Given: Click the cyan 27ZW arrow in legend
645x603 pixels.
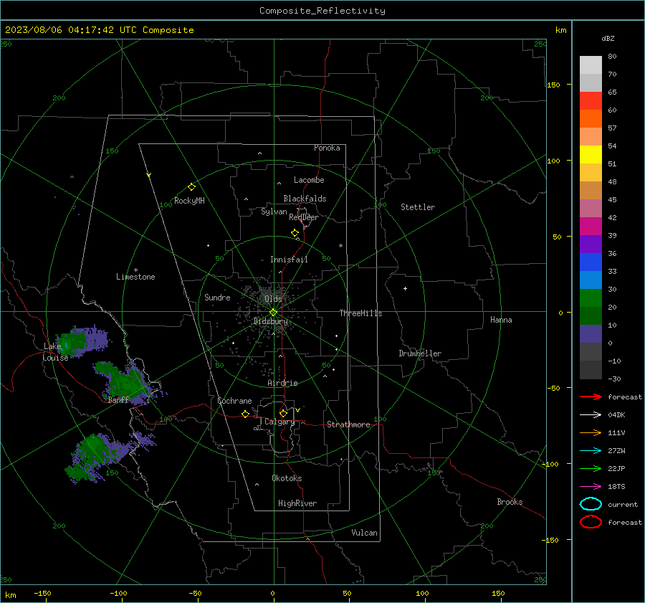Looking at the screenshot, I should (x=591, y=451).
